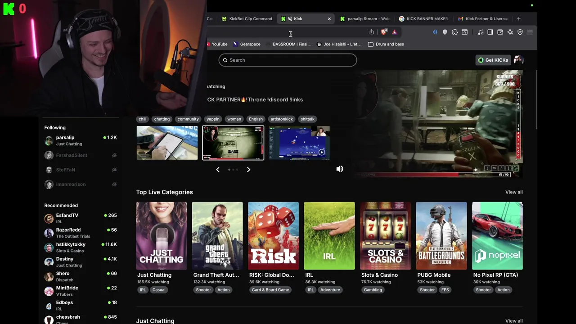View all Top Live Categories
576x324 pixels.
point(514,192)
